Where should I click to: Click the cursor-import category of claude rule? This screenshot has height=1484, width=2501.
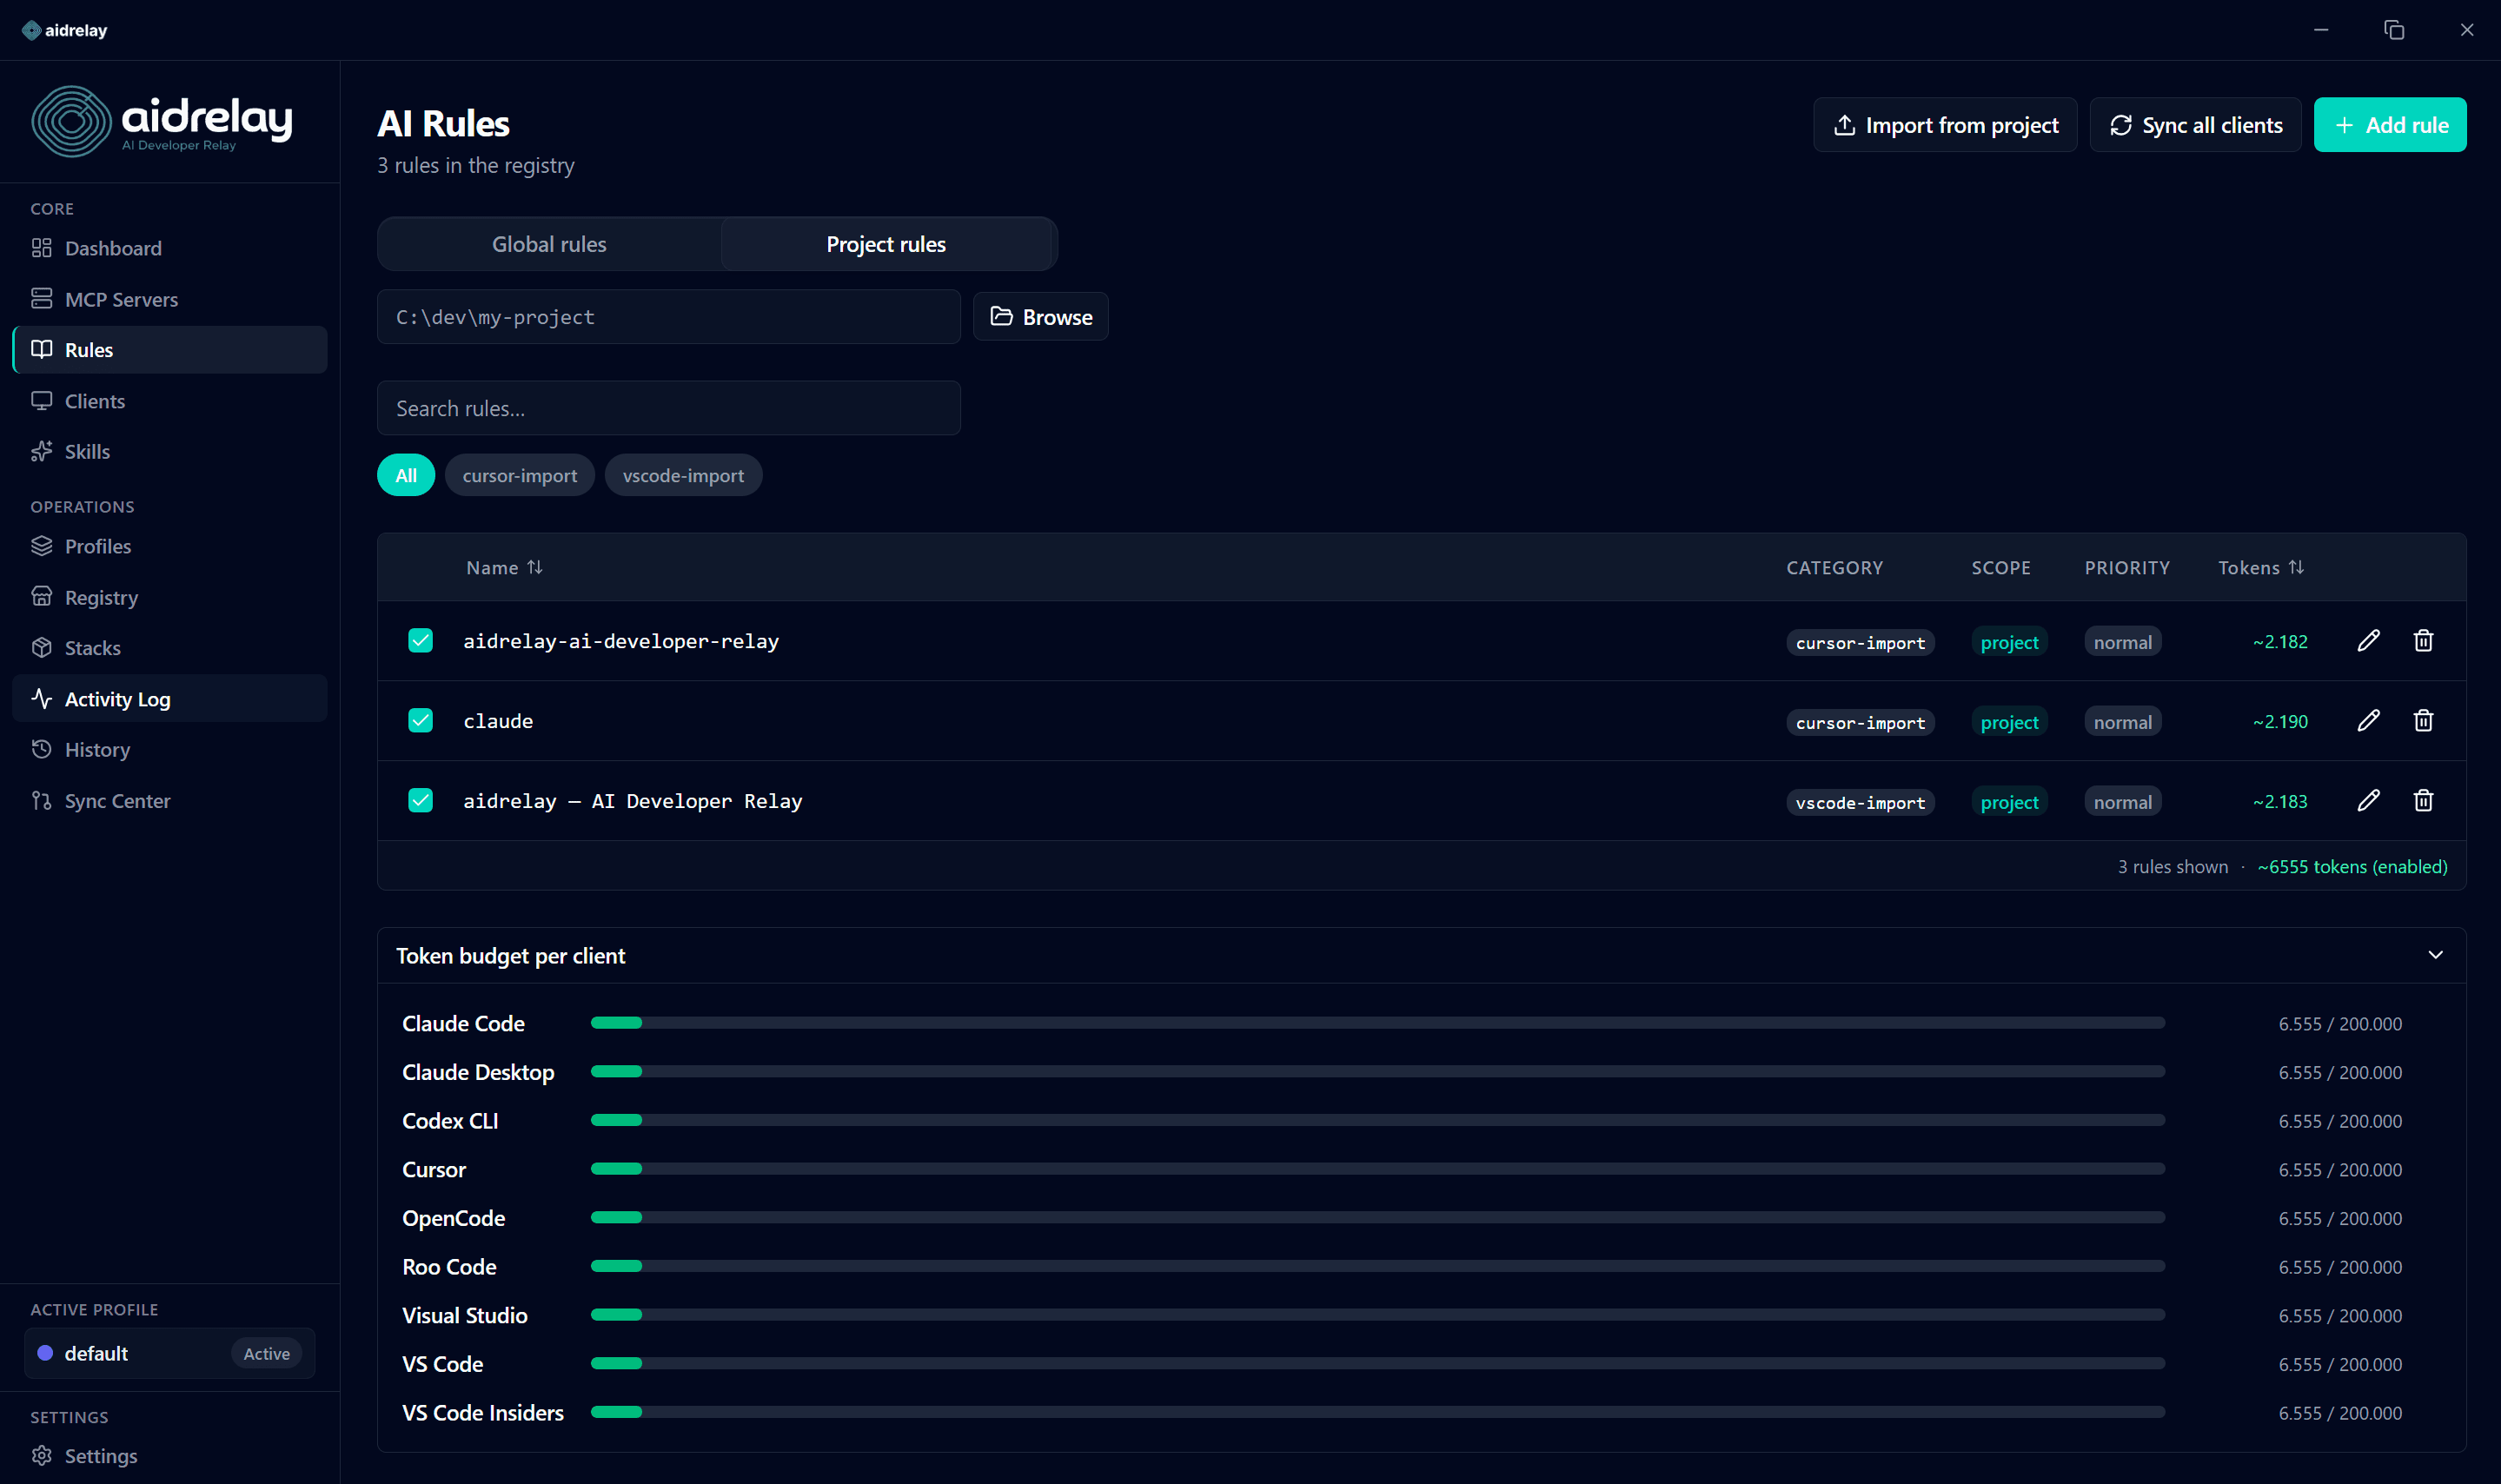click(x=1860, y=722)
